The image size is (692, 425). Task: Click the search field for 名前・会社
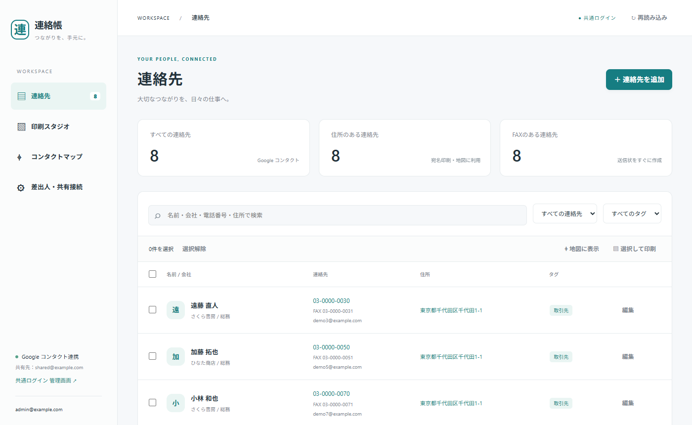(x=338, y=215)
